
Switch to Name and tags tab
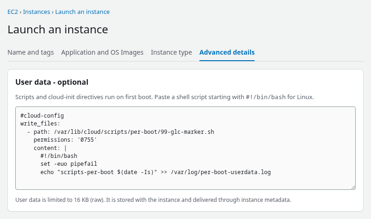coord(31,52)
